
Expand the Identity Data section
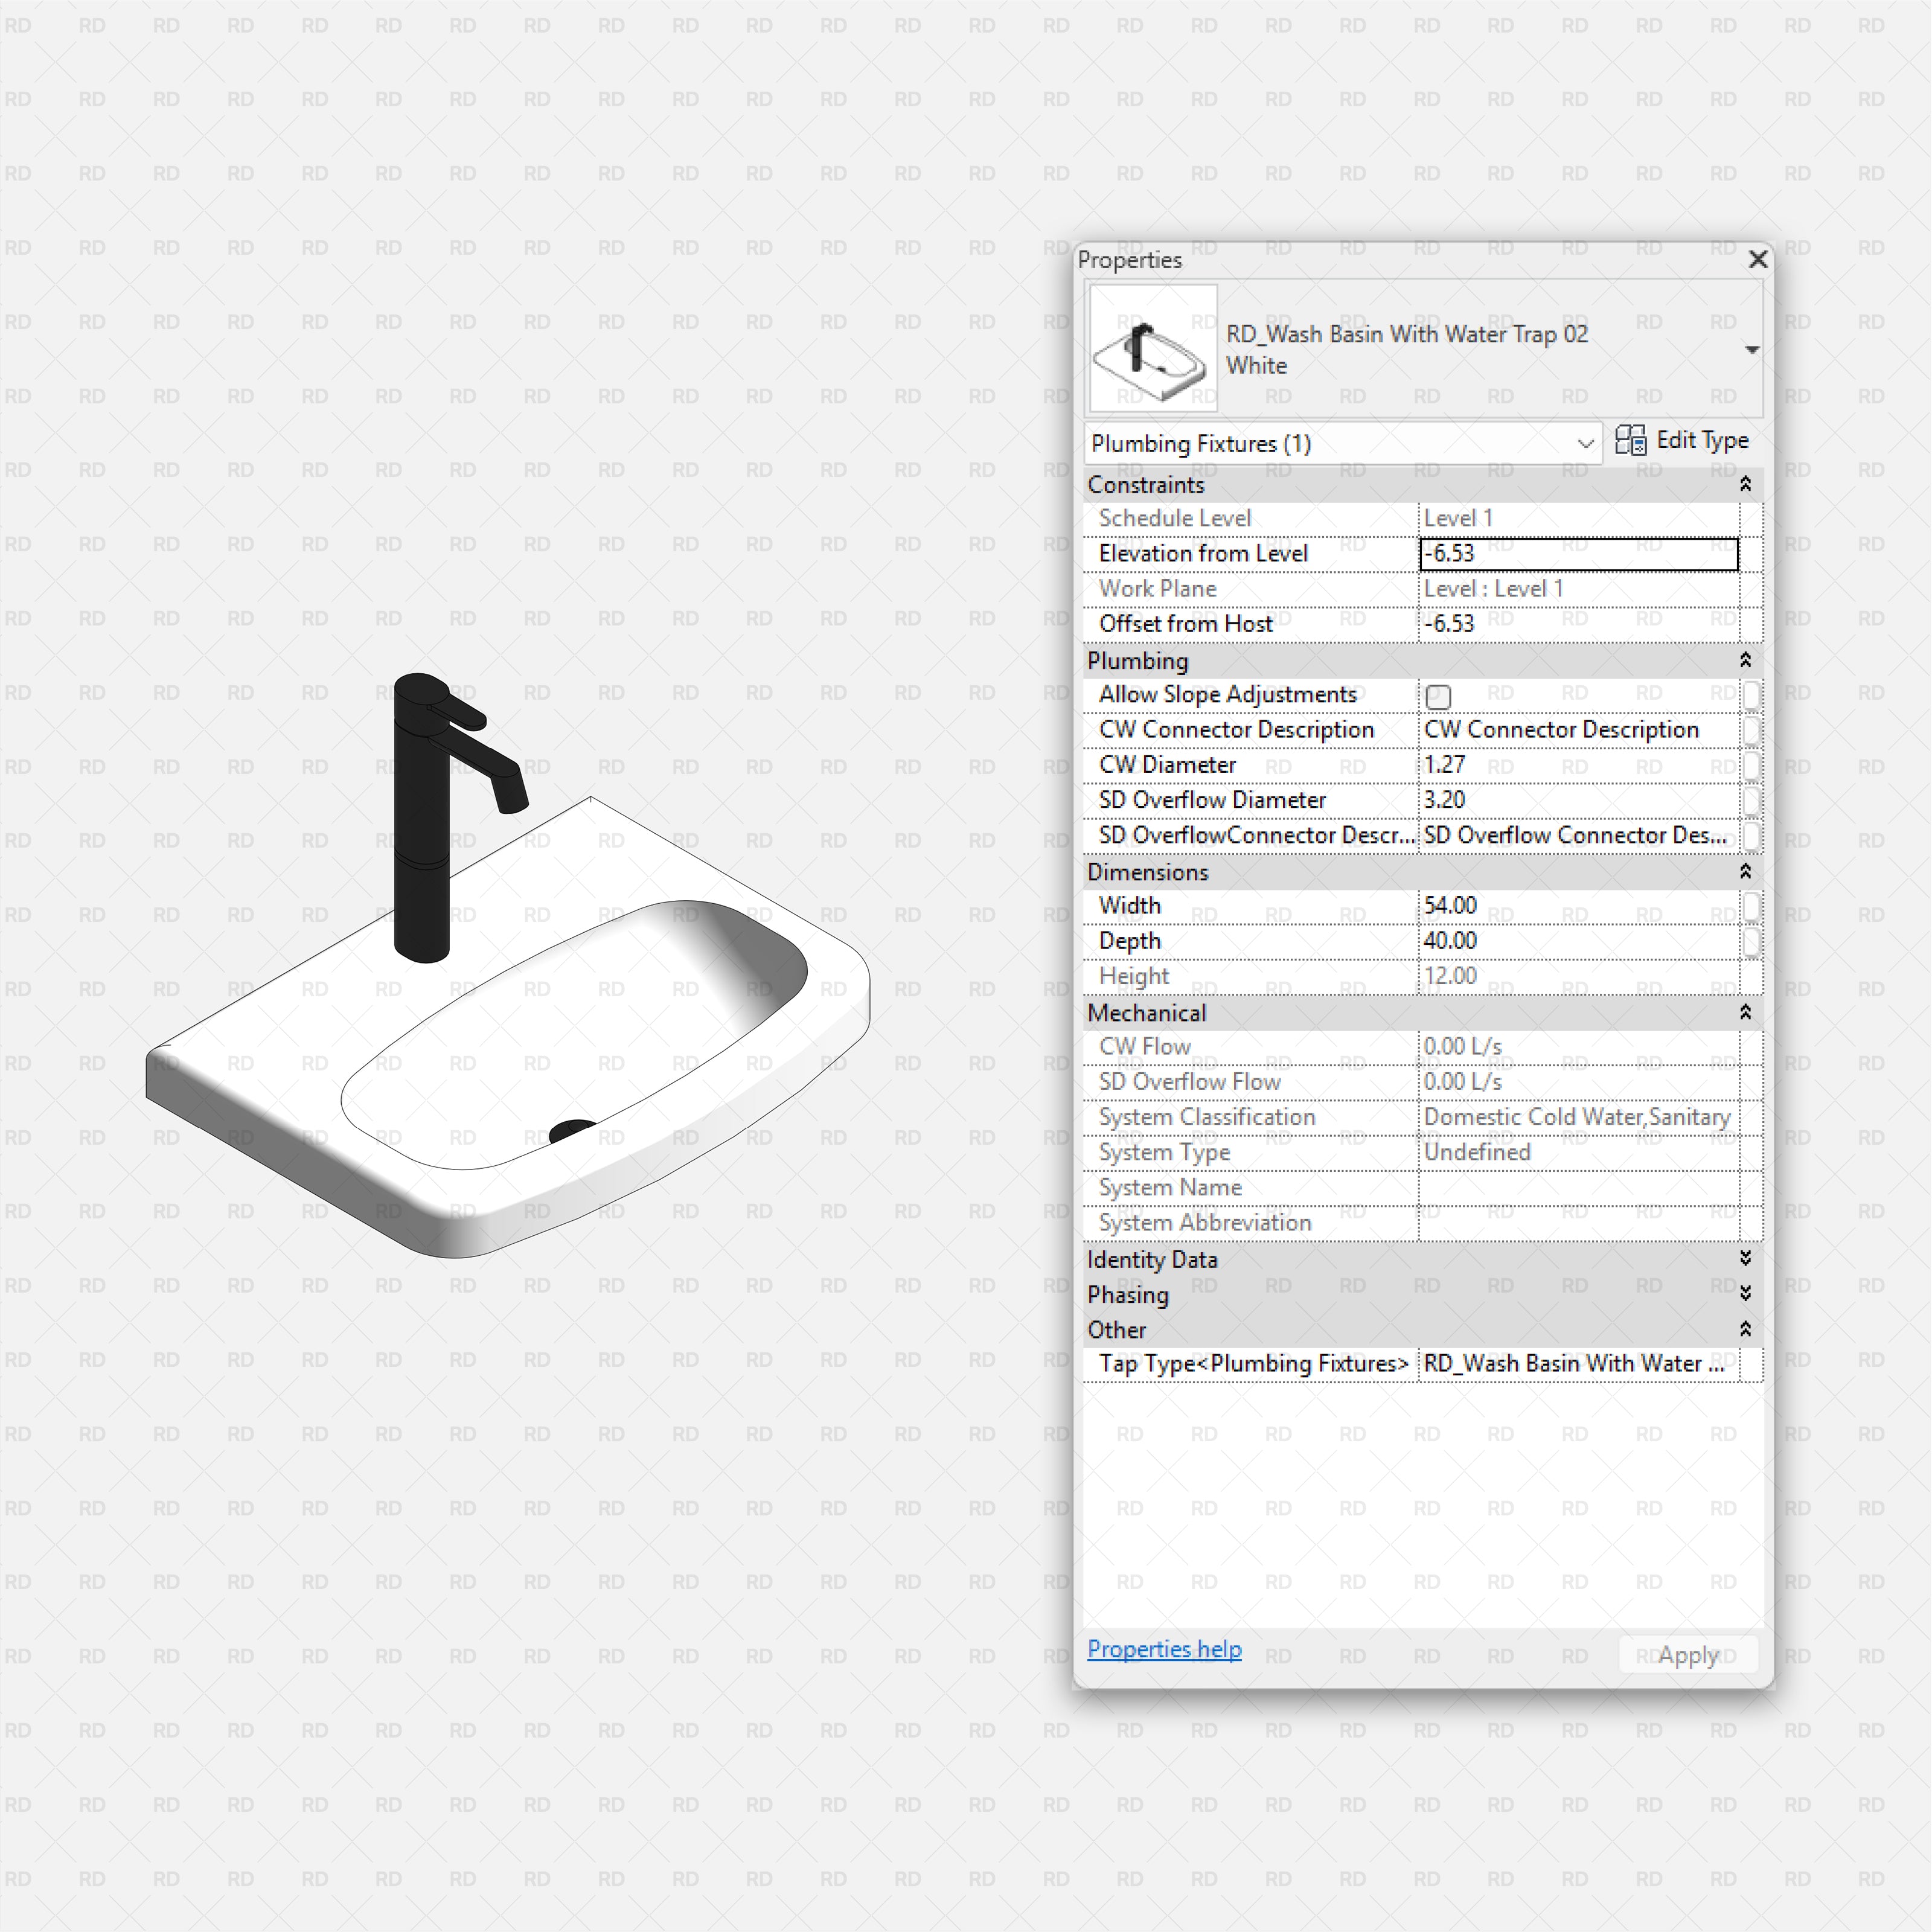click(x=1746, y=1259)
